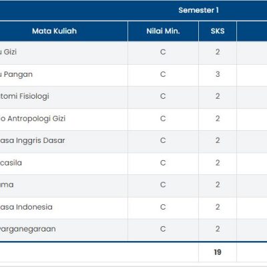Select the Inggris Dasar course row
This screenshot has height=267, width=267.
pyautogui.click(x=133, y=142)
